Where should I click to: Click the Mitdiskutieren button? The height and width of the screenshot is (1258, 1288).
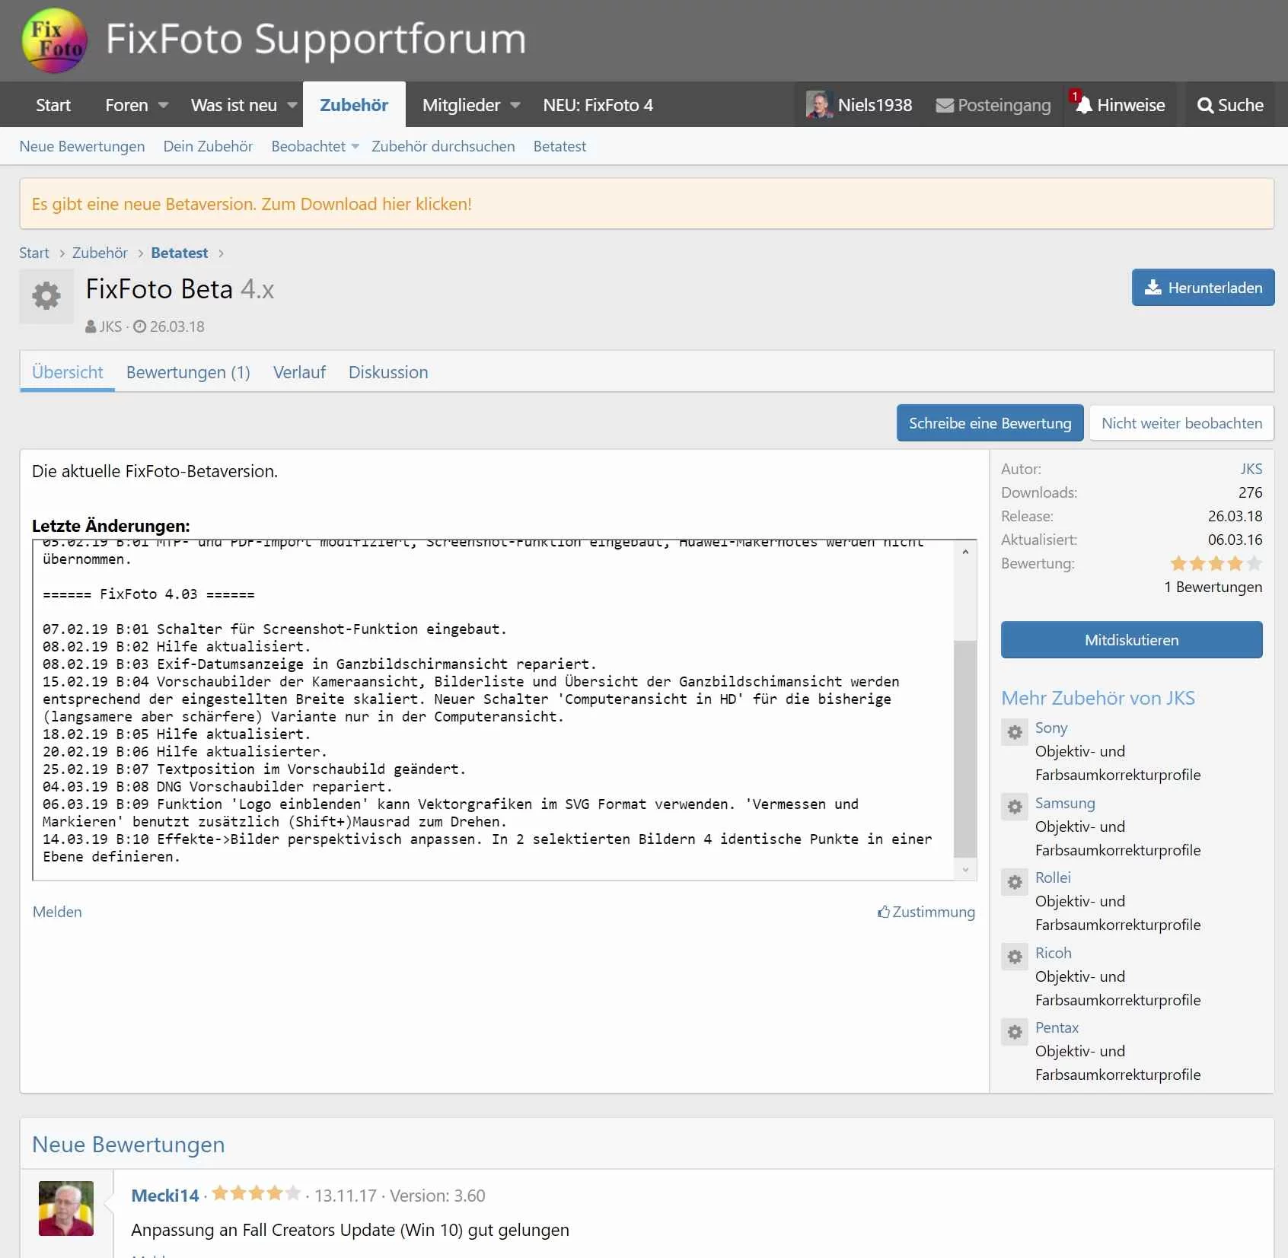pos(1131,639)
